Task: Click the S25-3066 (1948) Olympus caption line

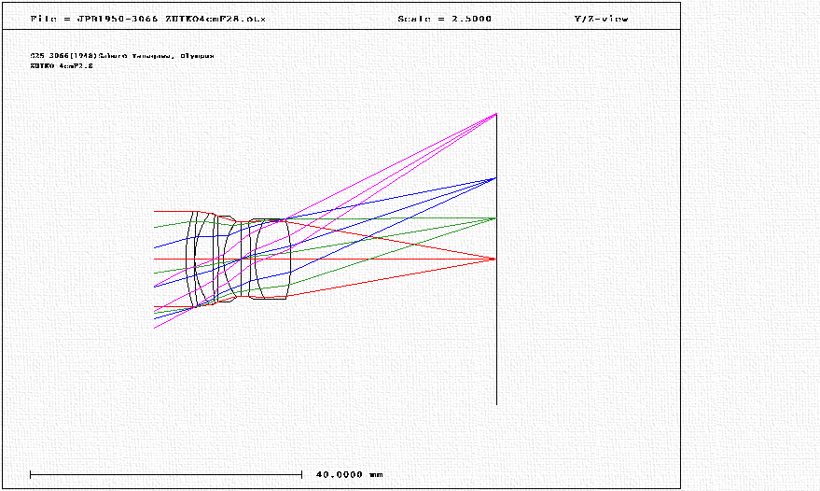Action: (x=122, y=55)
